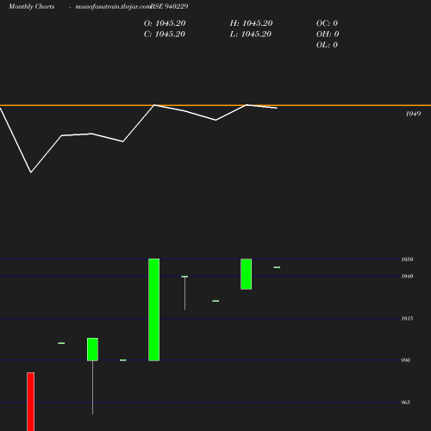Click the orange horizontal price line
The width and height of the screenshot is (431, 431).
coord(215,105)
